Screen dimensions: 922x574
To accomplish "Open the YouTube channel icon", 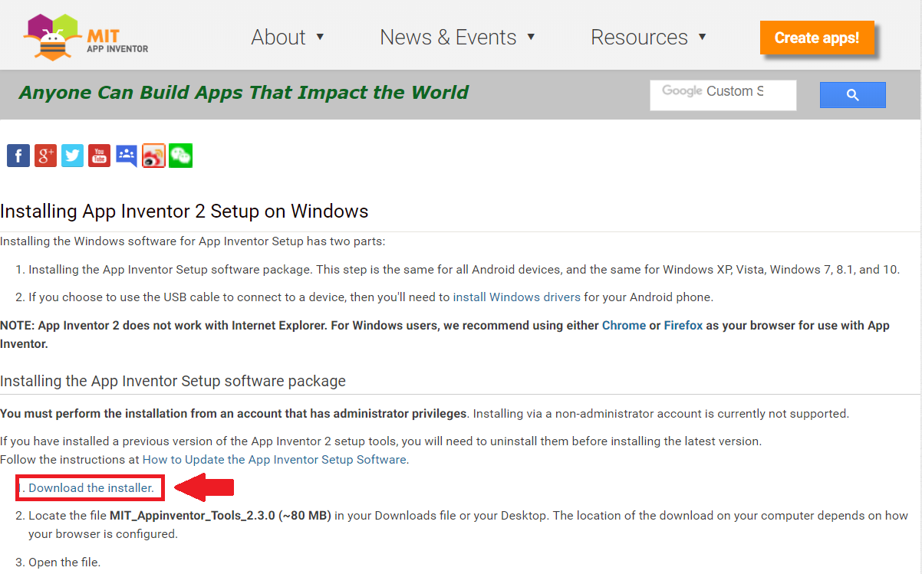I will tap(99, 156).
